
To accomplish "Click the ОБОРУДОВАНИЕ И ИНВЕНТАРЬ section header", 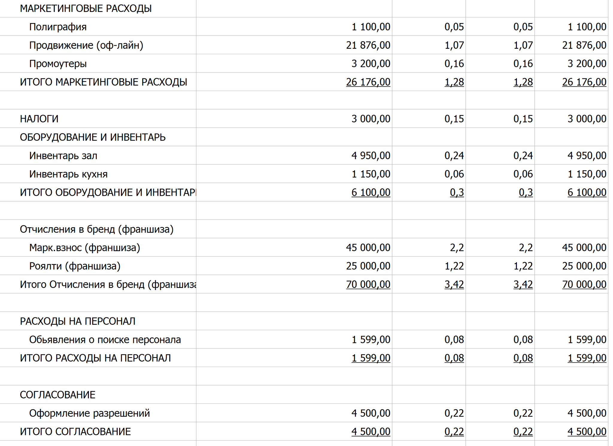I will (92, 137).
